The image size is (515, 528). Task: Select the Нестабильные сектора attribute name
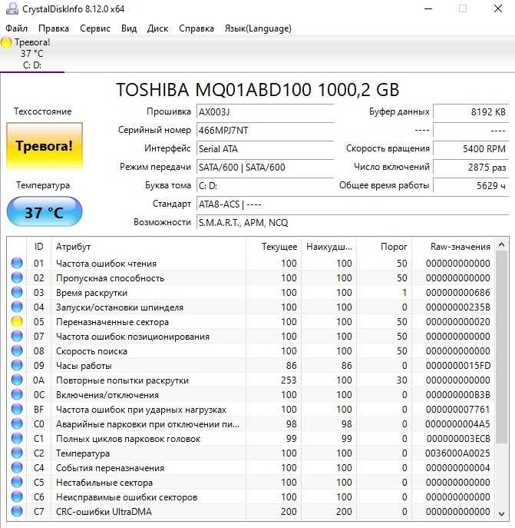pyautogui.click(x=104, y=483)
